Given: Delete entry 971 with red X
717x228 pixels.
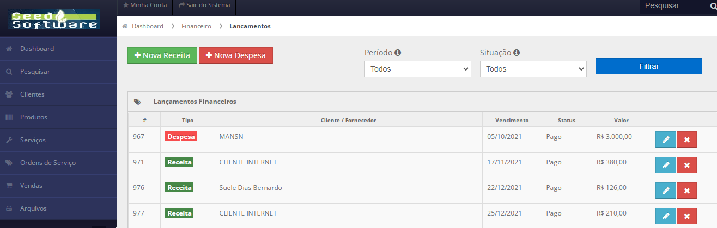Looking at the screenshot, I should pyautogui.click(x=686, y=165).
